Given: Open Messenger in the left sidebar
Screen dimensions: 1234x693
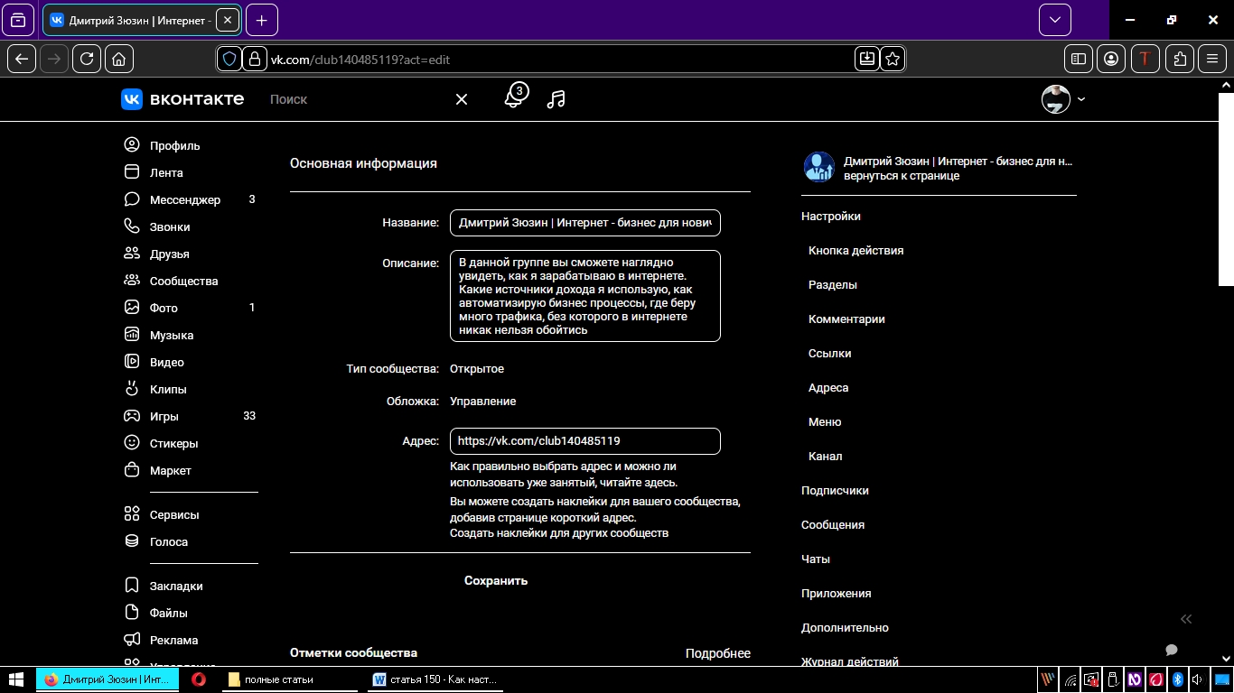Looking at the screenshot, I should coord(184,199).
